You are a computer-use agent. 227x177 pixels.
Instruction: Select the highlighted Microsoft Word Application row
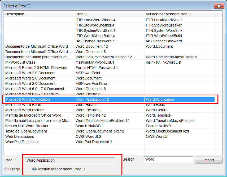110,99
